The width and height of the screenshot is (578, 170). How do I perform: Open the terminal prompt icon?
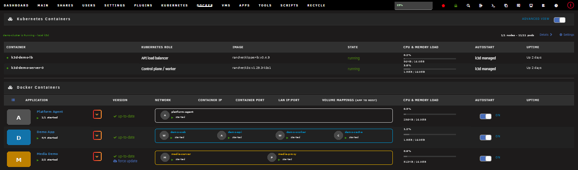pyautogui.click(x=493, y=6)
